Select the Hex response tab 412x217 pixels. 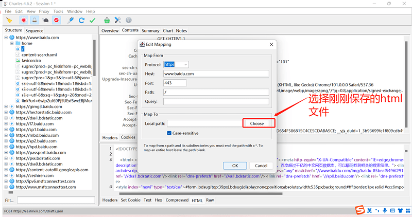pos(159,200)
